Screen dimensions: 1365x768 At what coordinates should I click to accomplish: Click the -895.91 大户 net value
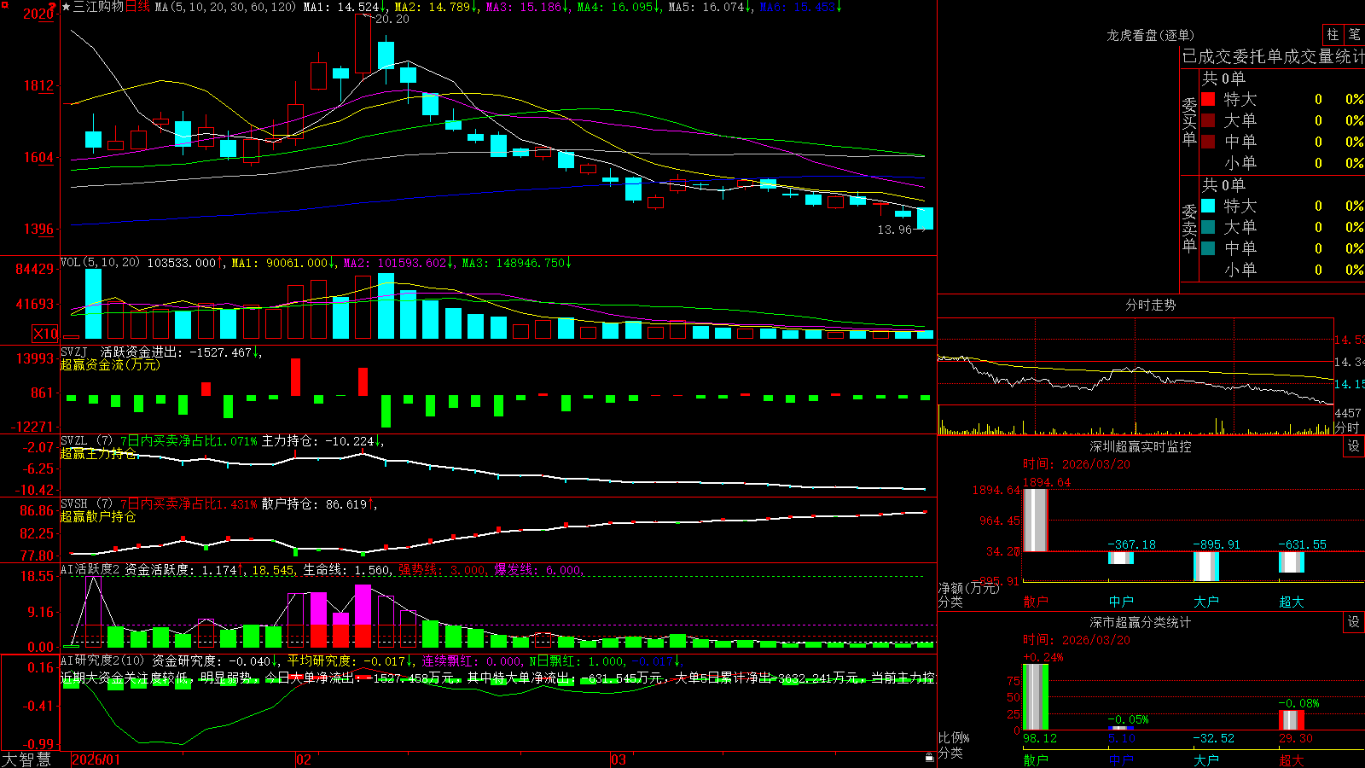pyautogui.click(x=1217, y=544)
